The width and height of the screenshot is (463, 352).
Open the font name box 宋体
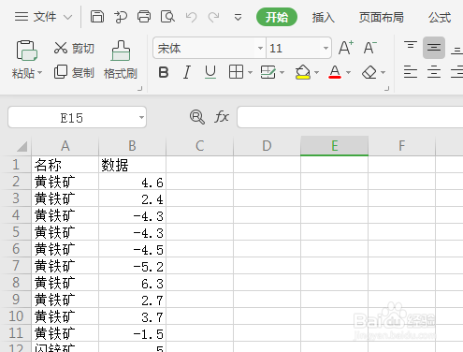(x=210, y=48)
